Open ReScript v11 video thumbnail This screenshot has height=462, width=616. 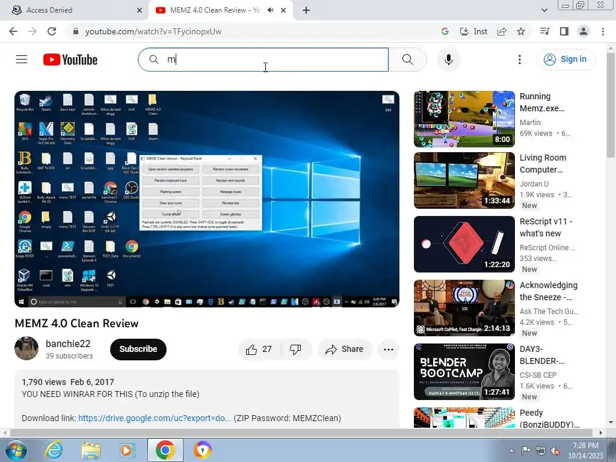coord(464,244)
